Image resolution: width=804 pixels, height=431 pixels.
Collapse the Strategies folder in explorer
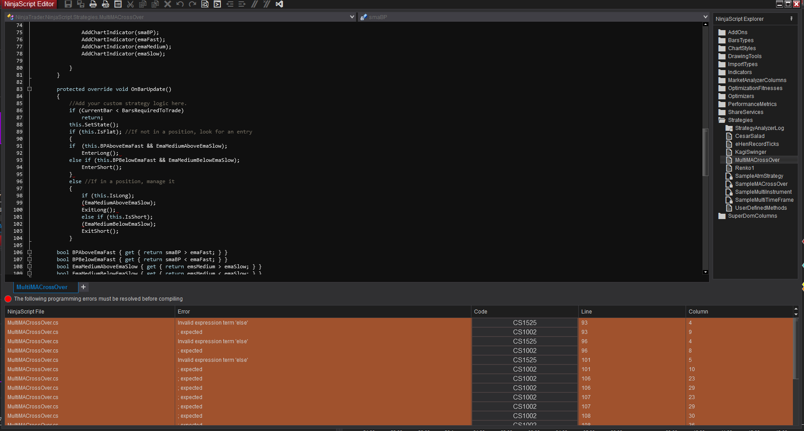click(722, 120)
